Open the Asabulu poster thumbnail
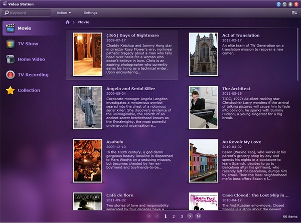Image resolution: width=301 pixels, height=223 pixels. pyautogui.click(x=87, y=161)
